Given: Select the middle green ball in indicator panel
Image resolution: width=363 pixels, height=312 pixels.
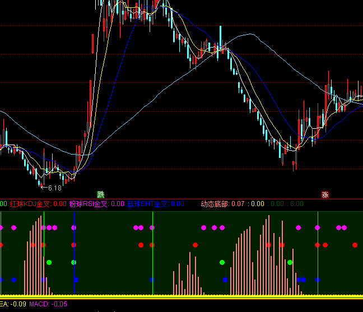Looking at the screenshot, I should point(222,262).
